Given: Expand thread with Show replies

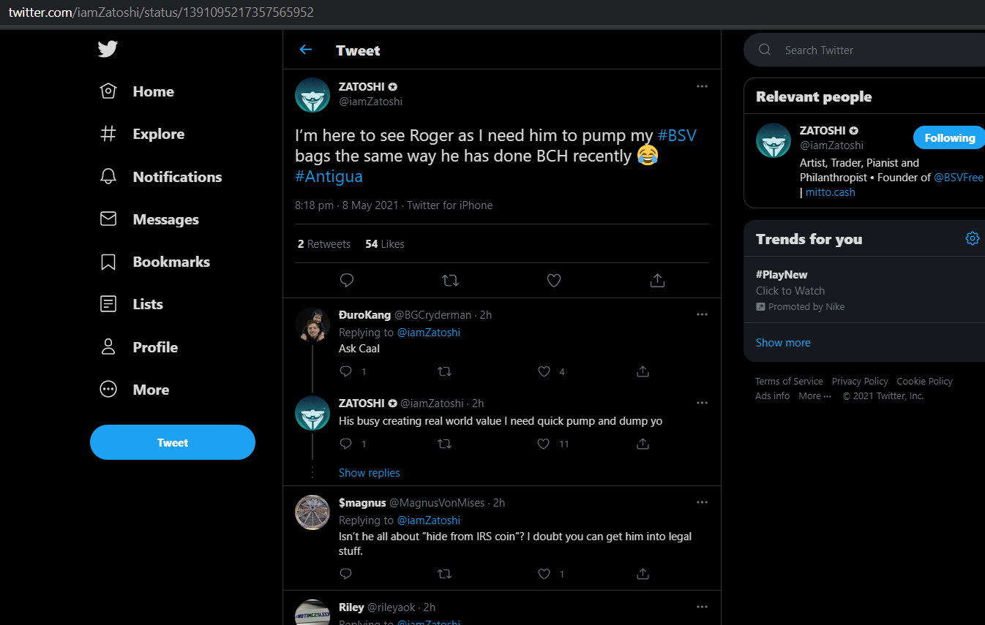Looking at the screenshot, I should click(370, 473).
